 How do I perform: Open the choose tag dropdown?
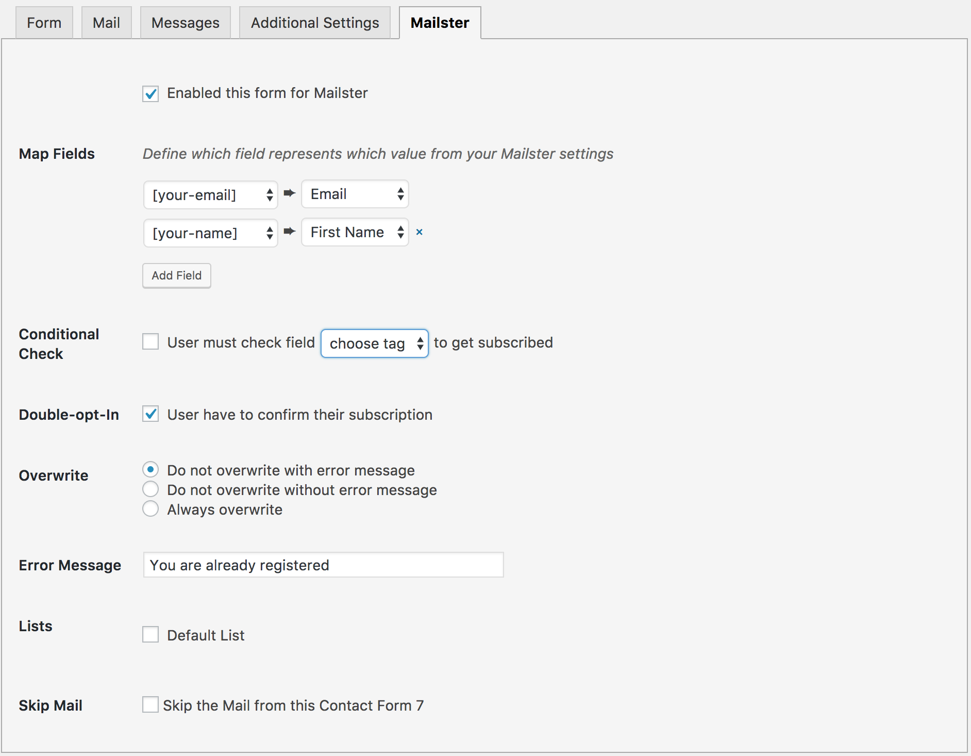375,343
